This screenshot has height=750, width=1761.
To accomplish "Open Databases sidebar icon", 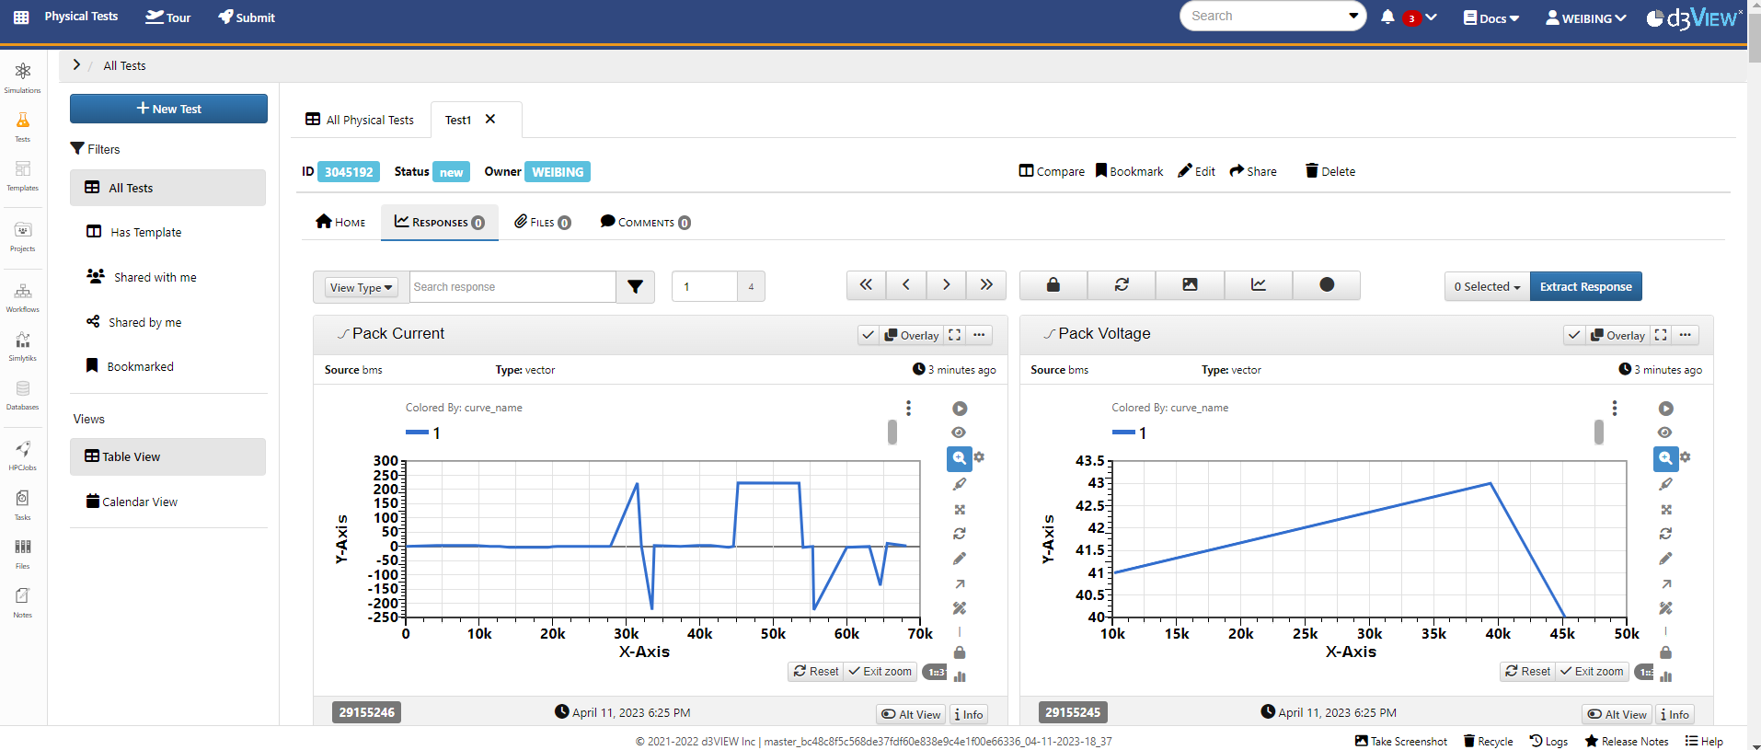I will point(23,395).
